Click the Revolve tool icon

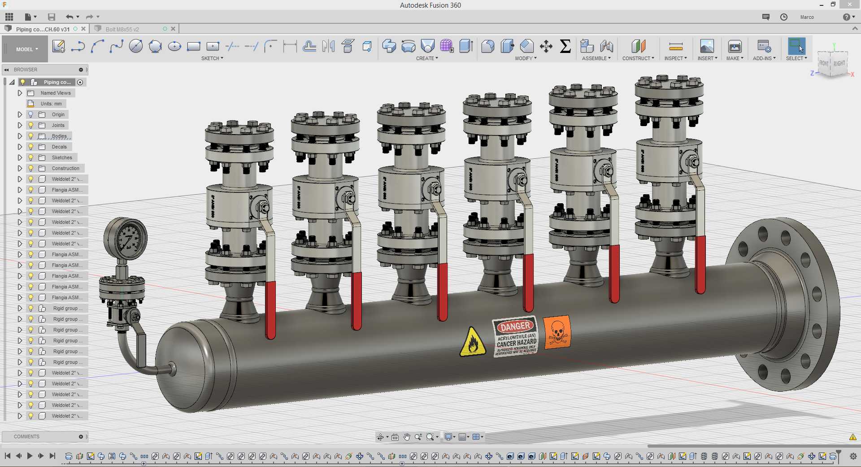click(x=409, y=46)
